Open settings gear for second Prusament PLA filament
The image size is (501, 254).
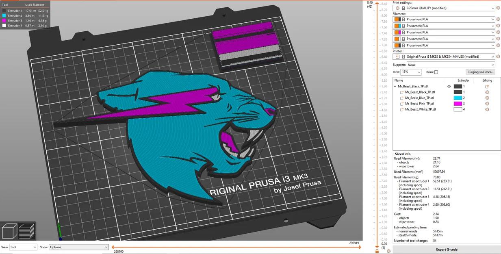pyautogui.click(x=498, y=26)
